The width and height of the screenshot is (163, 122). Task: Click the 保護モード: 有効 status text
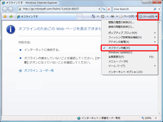[111, 118]
